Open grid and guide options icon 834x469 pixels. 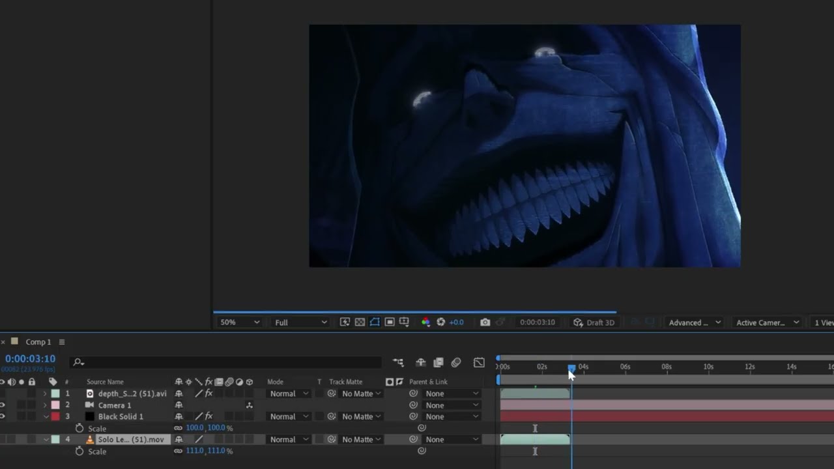click(404, 322)
